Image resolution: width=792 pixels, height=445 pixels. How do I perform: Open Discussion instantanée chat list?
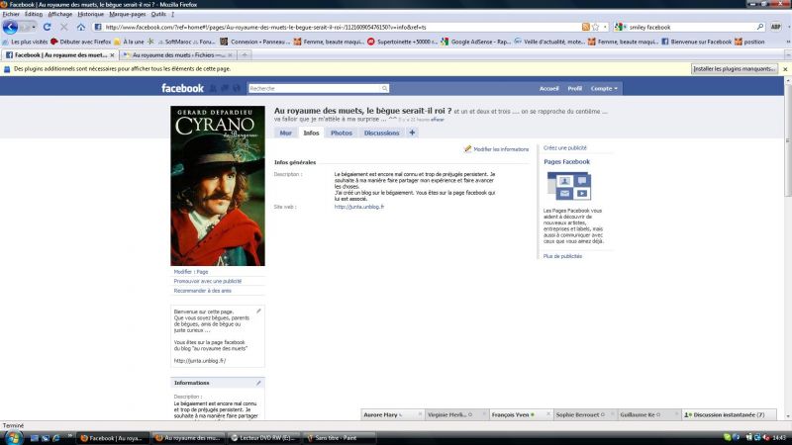tap(728, 415)
